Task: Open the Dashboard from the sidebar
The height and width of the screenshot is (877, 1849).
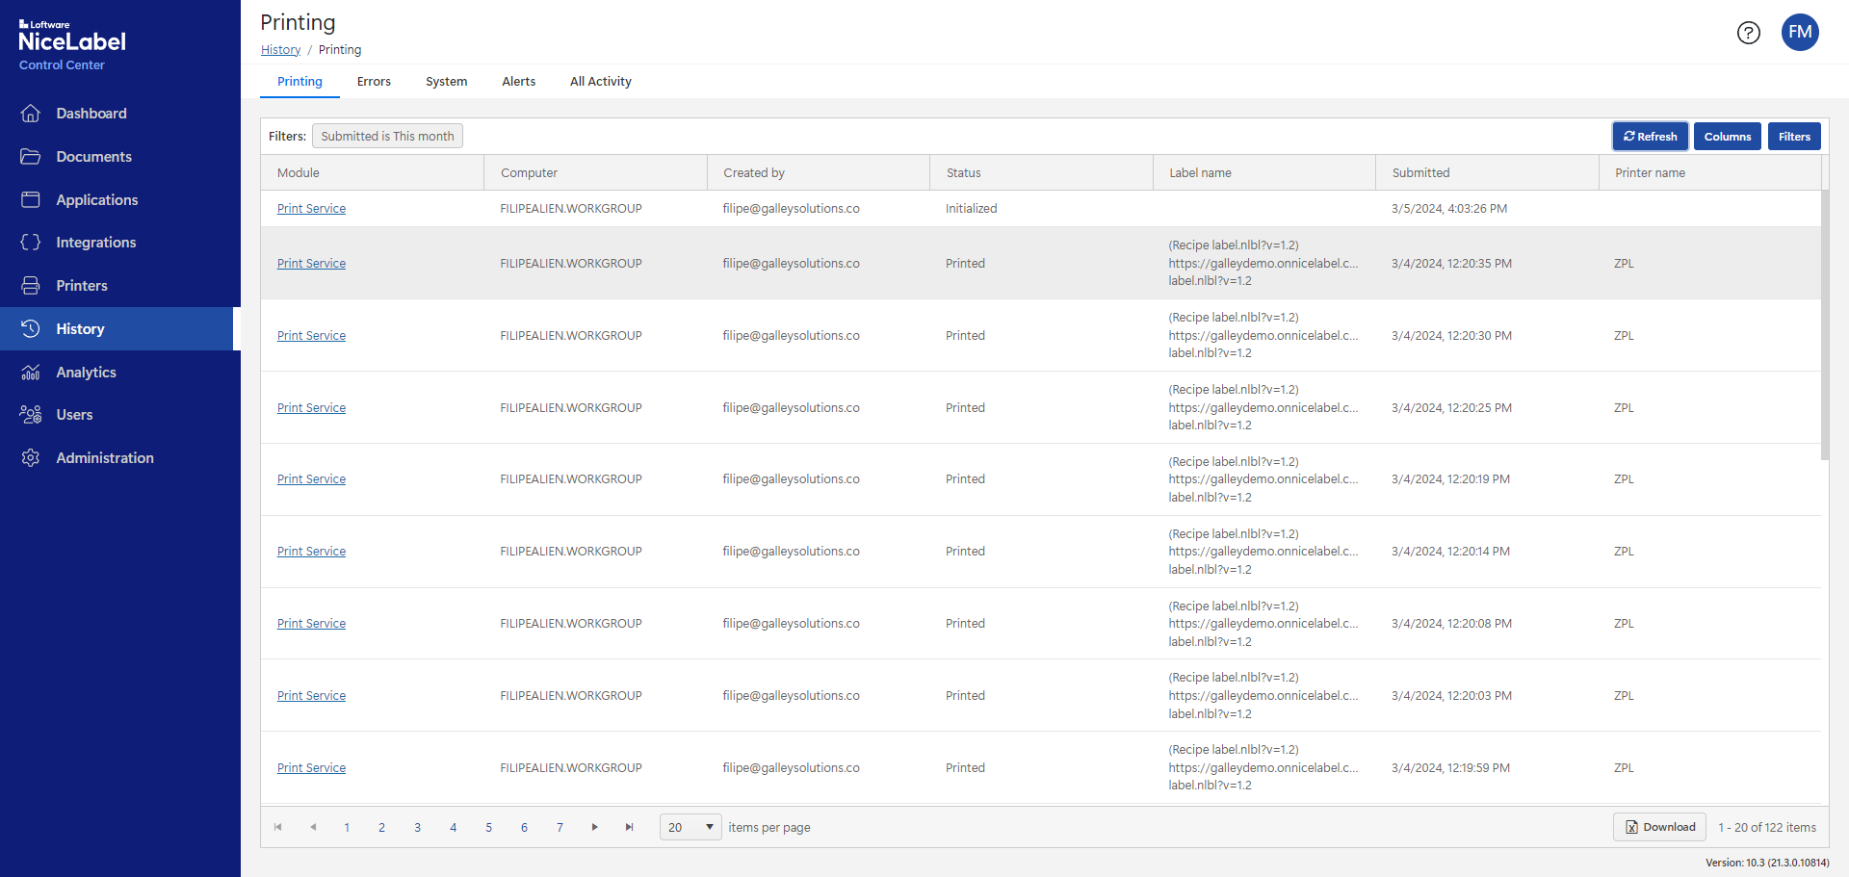Action: pos(91,113)
